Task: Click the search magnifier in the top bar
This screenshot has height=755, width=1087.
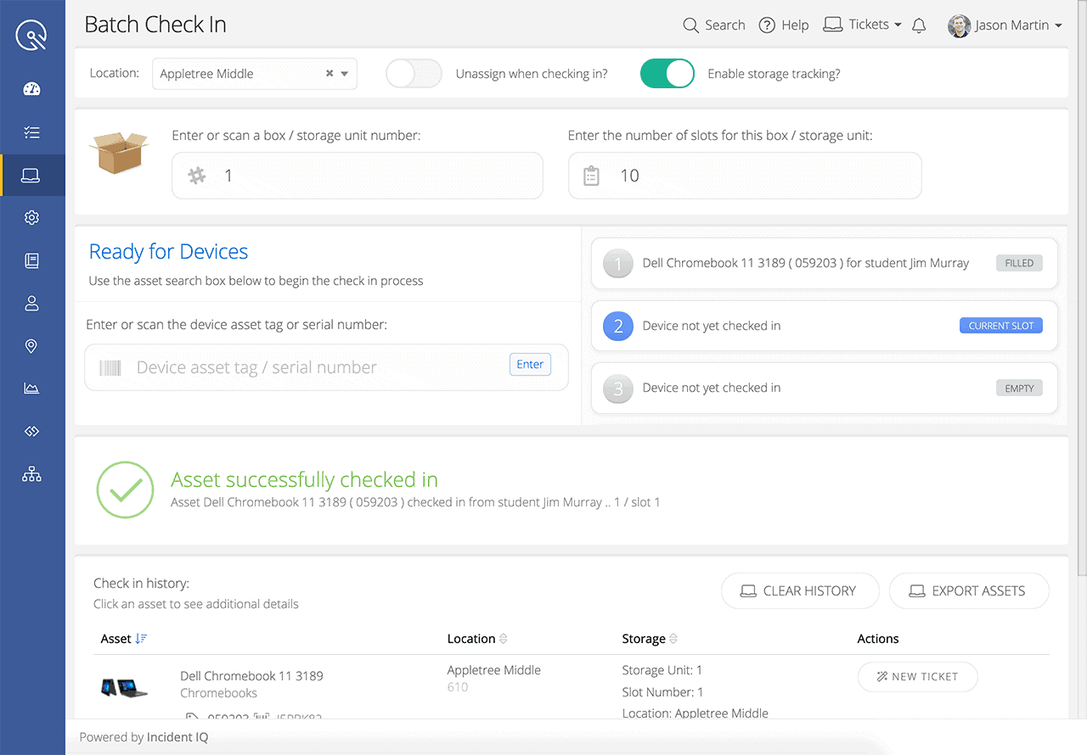Action: (x=690, y=25)
